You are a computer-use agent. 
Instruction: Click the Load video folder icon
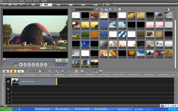coord(97,10)
